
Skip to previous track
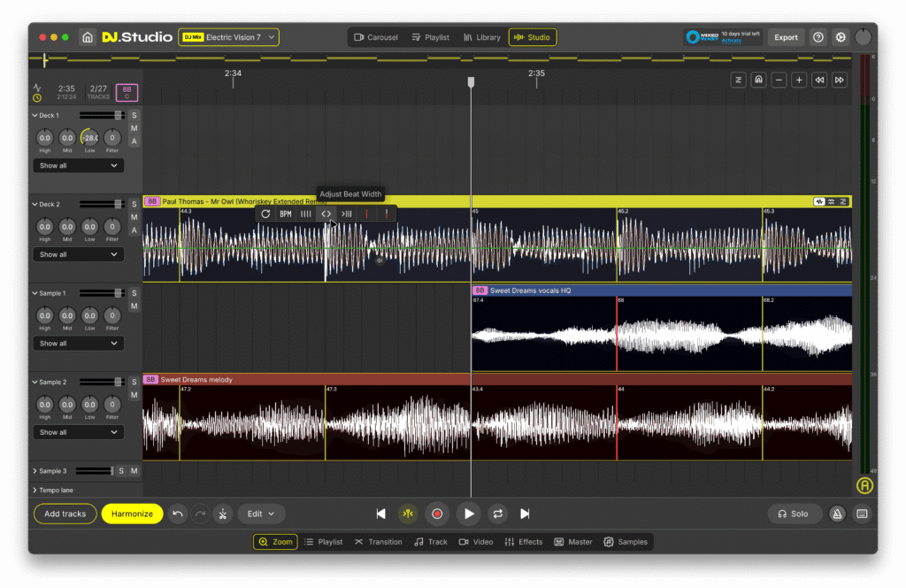pyautogui.click(x=380, y=514)
